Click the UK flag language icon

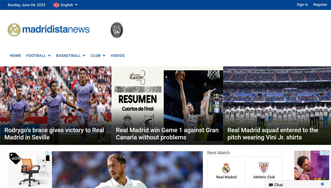coord(56,5)
